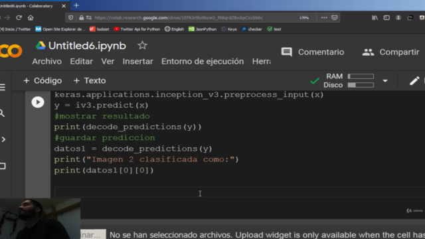The width and height of the screenshot is (425, 239).
Task: Click the line 'datos1 = decode_predictions(y)'
Action: (133, 149)
